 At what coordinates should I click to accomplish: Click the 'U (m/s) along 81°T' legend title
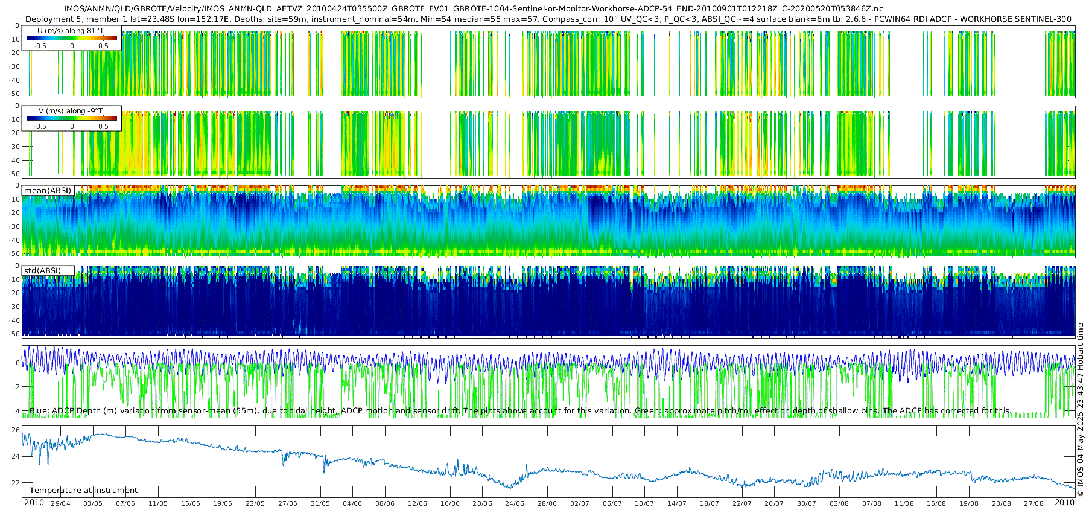tap(71, 31)
